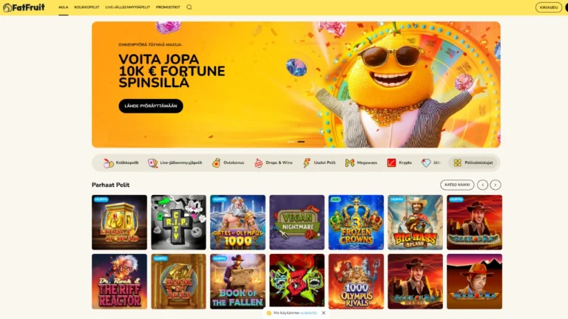The image size is (568, 319).
Task: Open the Megaways category
Action: pyautogui.click(x=361, y=162)
